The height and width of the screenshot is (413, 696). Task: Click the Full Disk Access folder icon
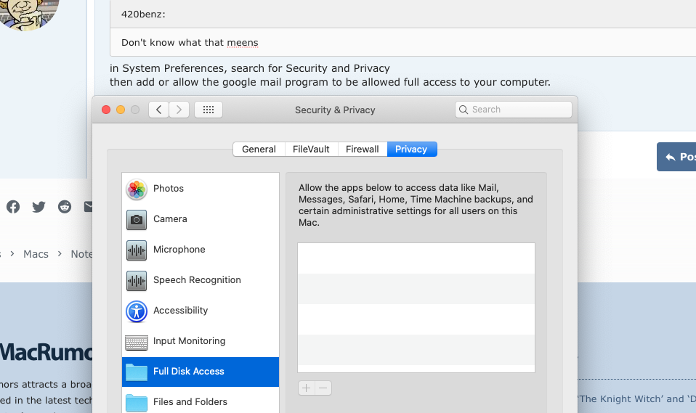pos(137,372)
